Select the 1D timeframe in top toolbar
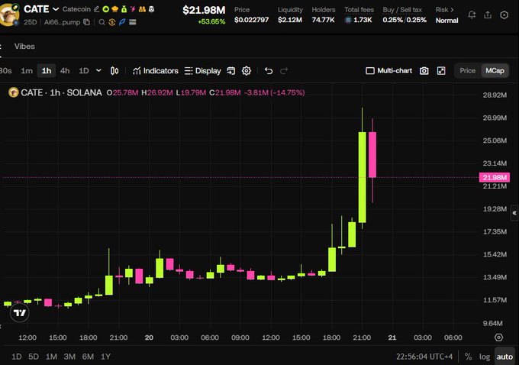The height and width of the screenshot is (365, 519). (84, 70)
